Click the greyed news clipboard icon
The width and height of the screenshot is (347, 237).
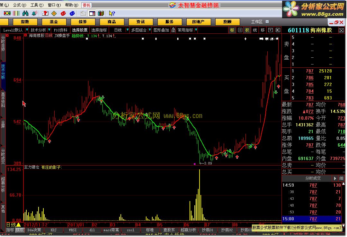click(x=83, y=13)
